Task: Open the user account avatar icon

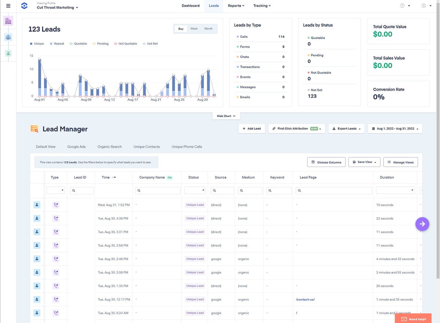Action: pos(424,6)
